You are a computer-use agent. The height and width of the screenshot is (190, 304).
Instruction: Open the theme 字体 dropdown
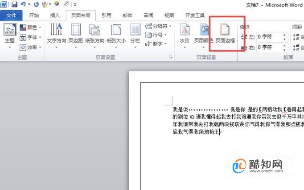point(31,37)
